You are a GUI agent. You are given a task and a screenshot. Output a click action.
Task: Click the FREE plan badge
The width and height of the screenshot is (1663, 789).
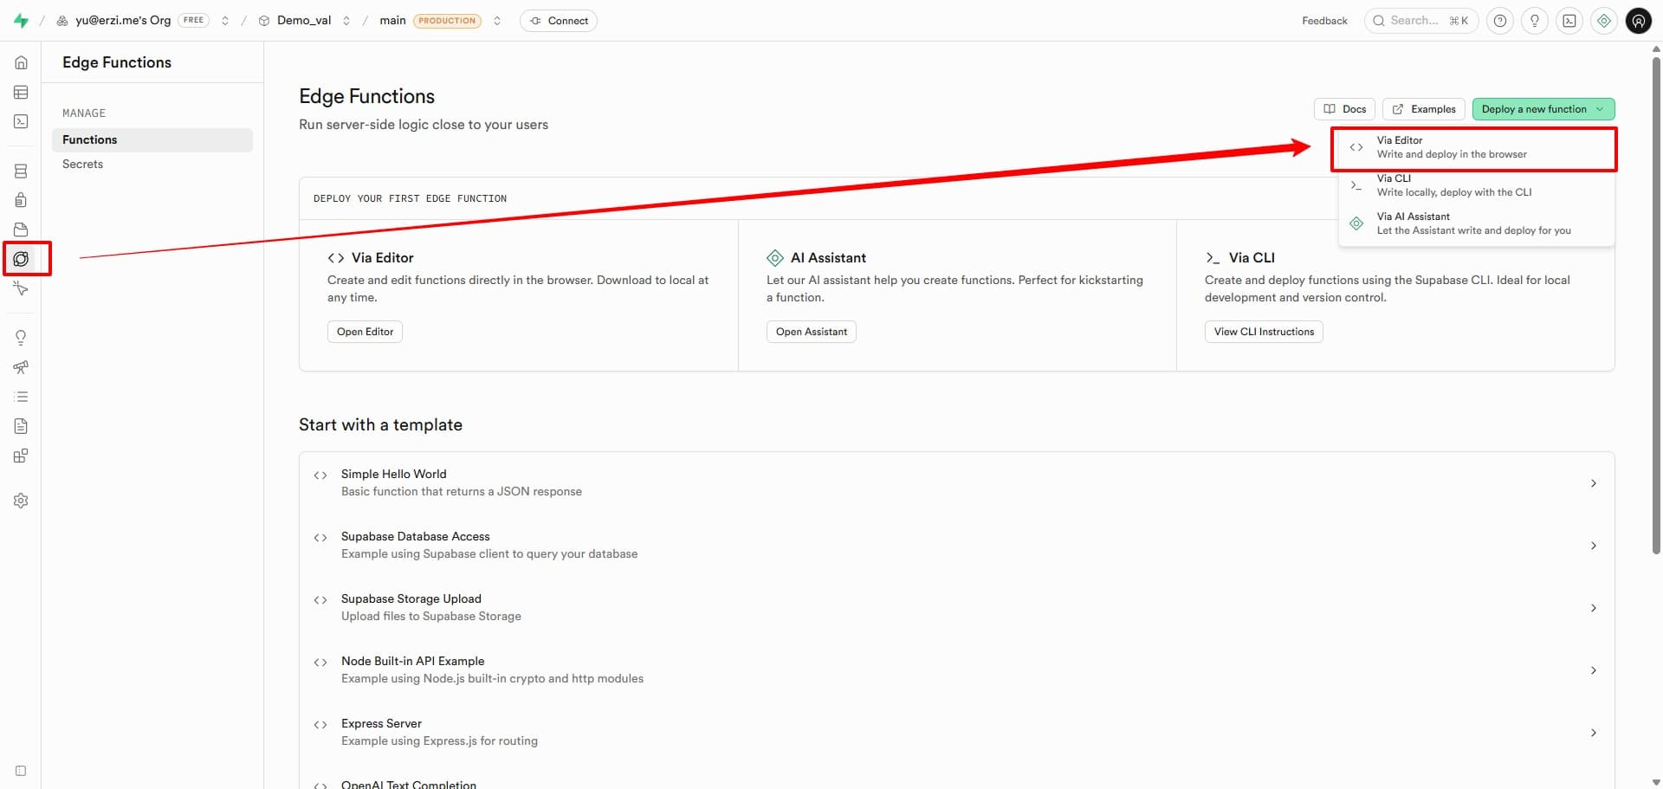[x=193, y=20]
